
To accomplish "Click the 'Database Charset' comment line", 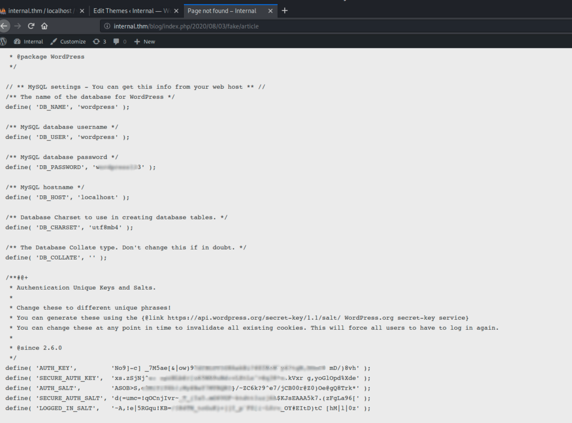I will click(116, 218).
